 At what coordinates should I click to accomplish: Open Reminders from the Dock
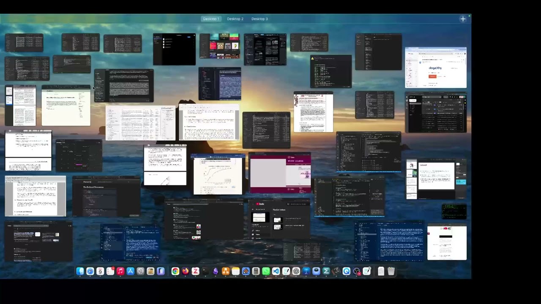(110, 271)
